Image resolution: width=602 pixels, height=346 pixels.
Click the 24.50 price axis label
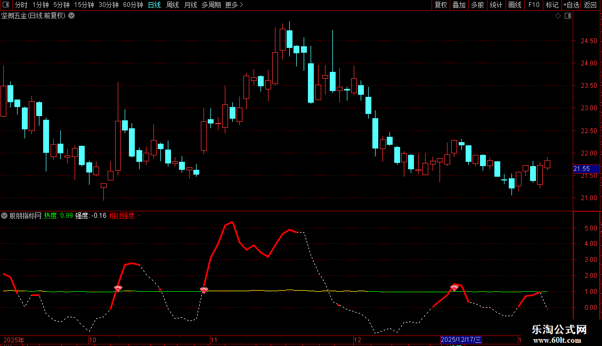[x=589, y=40]
